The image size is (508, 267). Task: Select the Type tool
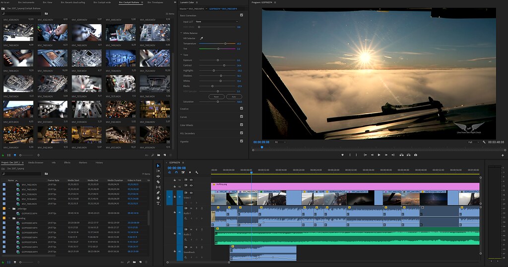158,203
